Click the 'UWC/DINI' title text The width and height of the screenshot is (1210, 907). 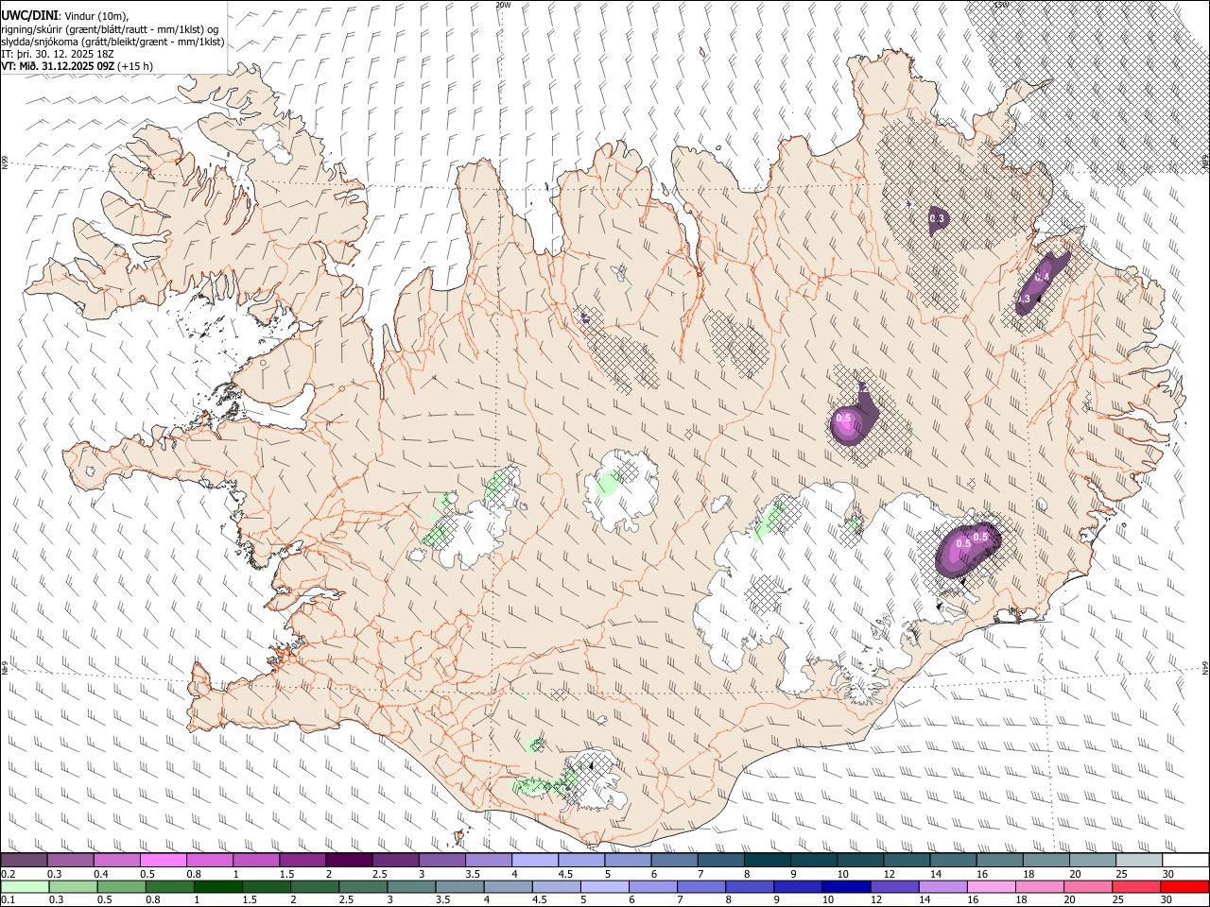pyautogui.click(x=29, y=16)
